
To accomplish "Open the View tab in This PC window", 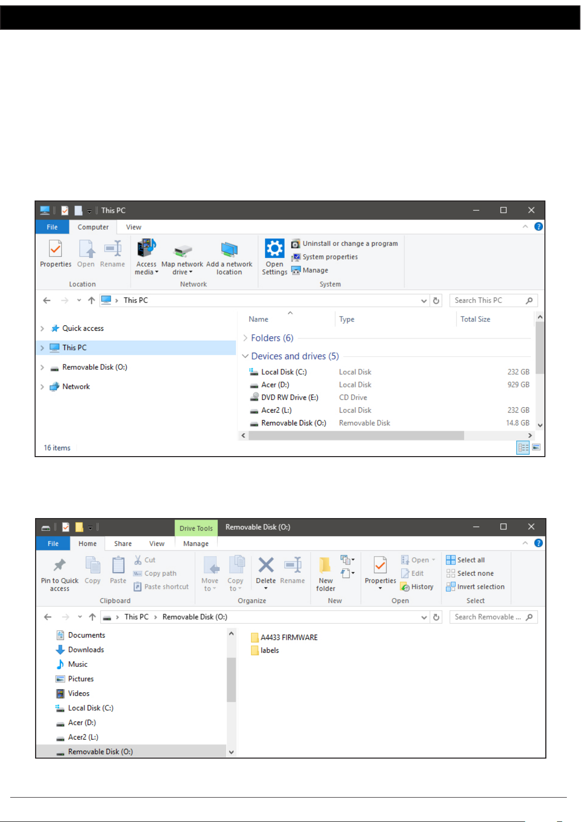I will pyautogui.click(x=134, y=227).
